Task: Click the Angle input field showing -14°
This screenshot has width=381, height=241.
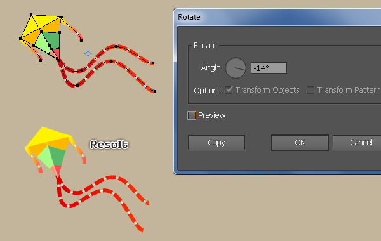Action: tap(269, 68)
